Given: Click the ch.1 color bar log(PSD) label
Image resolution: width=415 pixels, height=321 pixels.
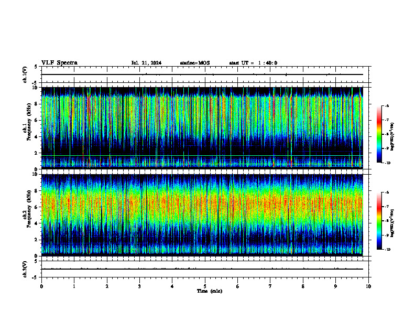Looking at the screenshot, I should click(392, 136).
